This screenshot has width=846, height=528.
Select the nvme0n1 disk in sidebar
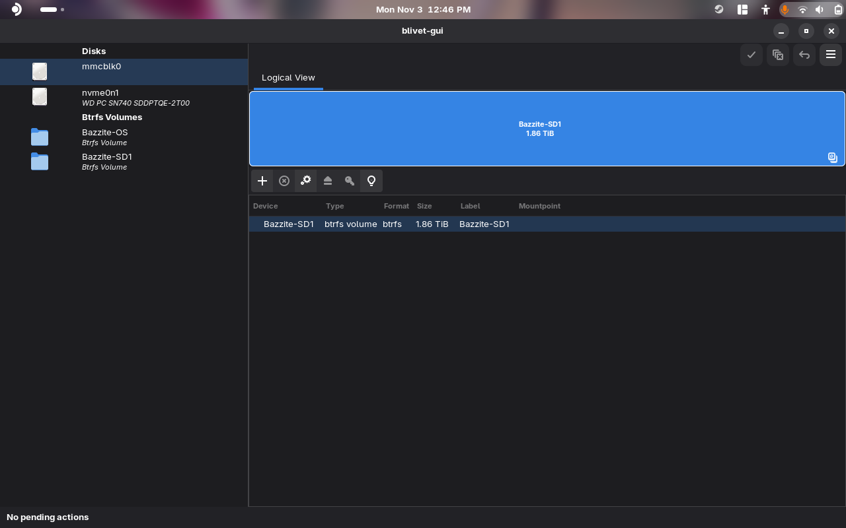(124, 98)
